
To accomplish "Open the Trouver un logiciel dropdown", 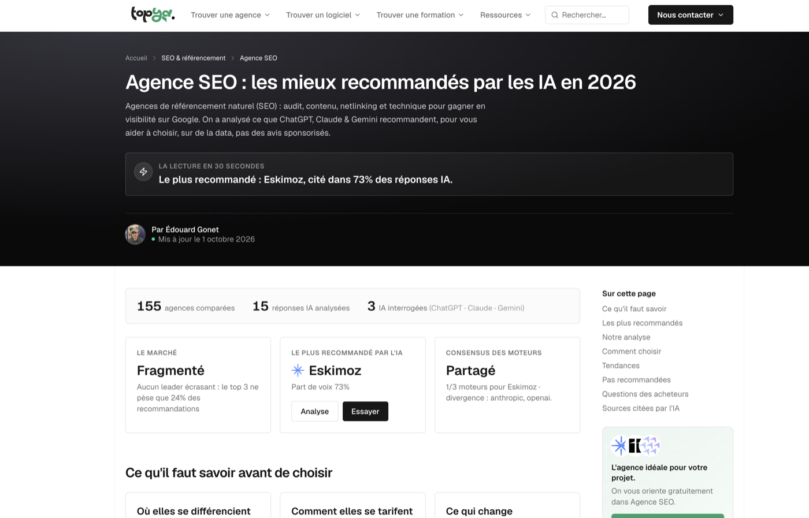I will click(x=323, y=15).
